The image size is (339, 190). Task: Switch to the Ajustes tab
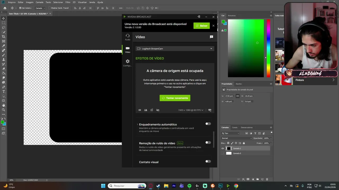tap(239, 84)
